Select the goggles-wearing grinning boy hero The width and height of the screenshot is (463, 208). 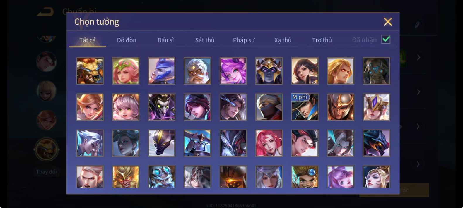[305, 177]
